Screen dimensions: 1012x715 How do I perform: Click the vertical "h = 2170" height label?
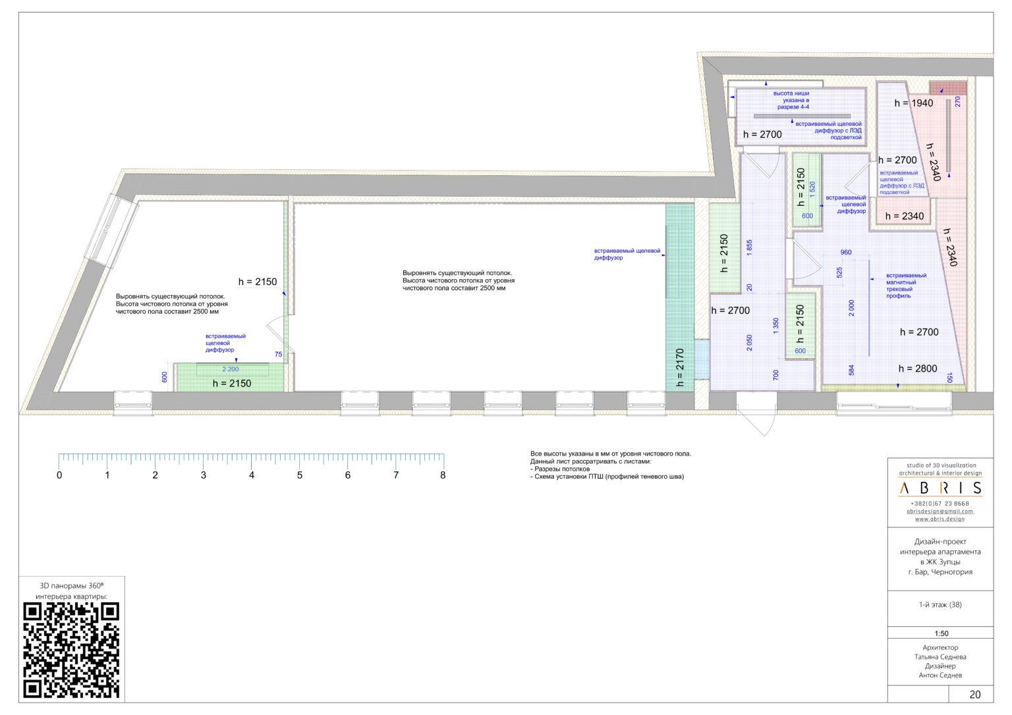coord(680,367)
